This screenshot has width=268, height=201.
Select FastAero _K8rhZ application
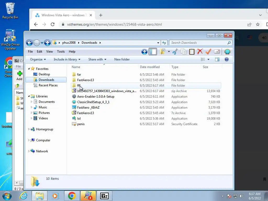click(x=146, y=107)
